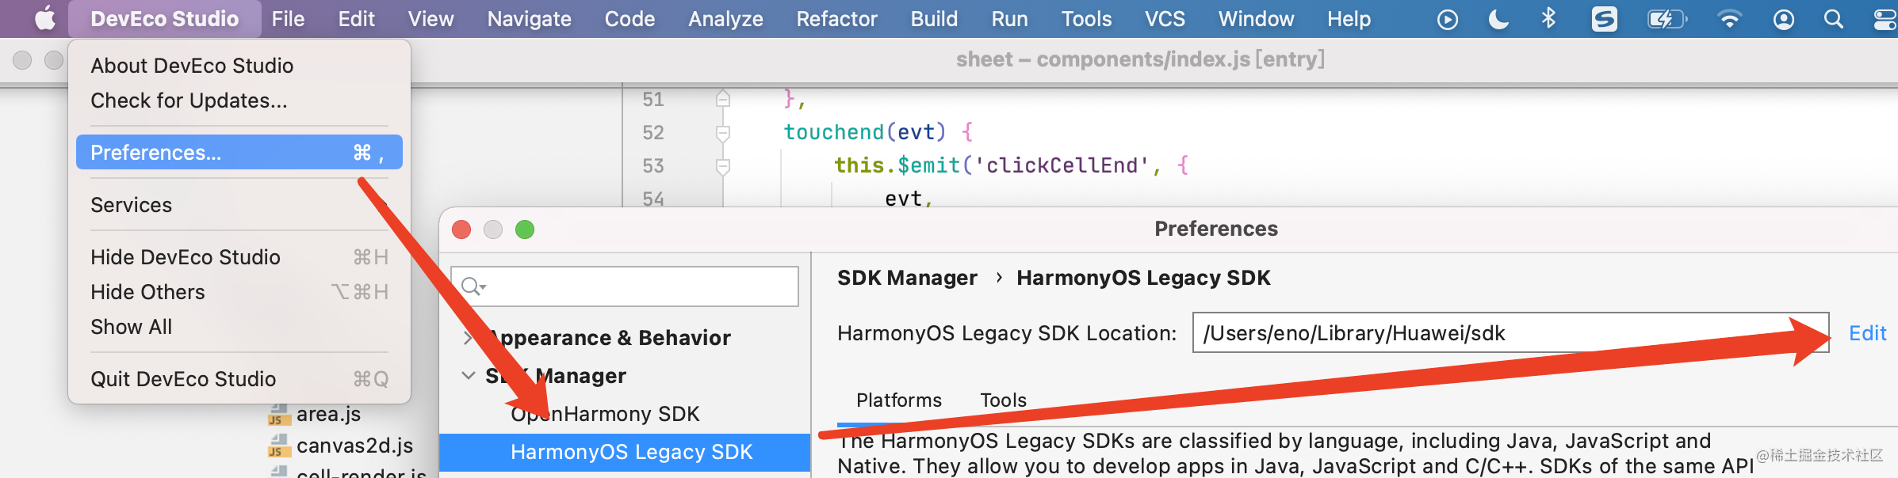
Task: Open the battery status icon
Action: (1667, 19)
